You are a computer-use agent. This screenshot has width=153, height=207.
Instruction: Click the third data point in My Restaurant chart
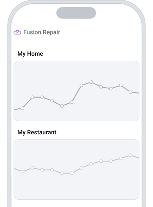(42, 170)
